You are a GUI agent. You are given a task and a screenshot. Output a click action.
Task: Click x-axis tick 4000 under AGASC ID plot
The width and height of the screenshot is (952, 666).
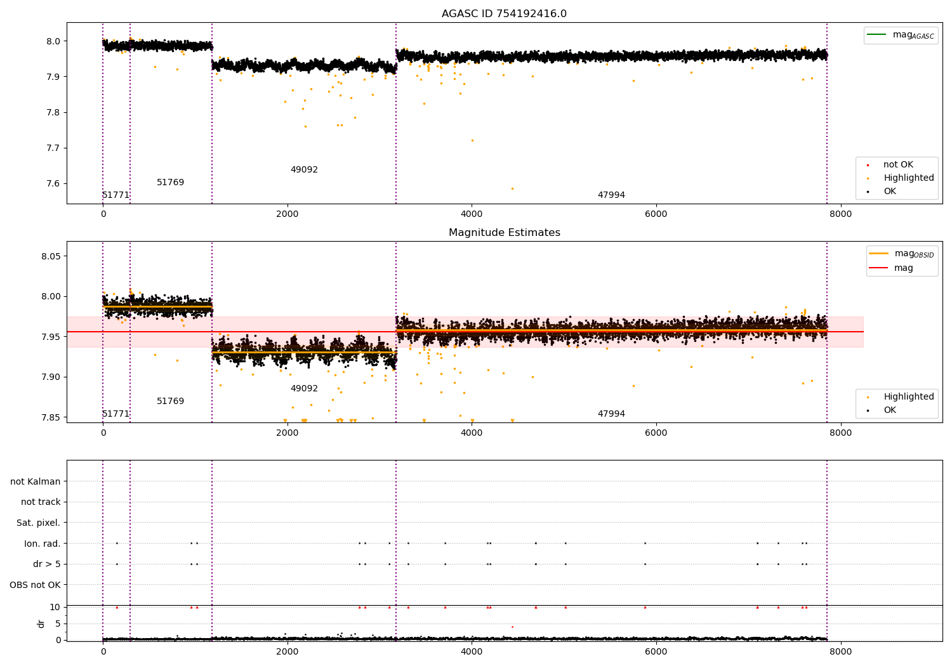472,214
